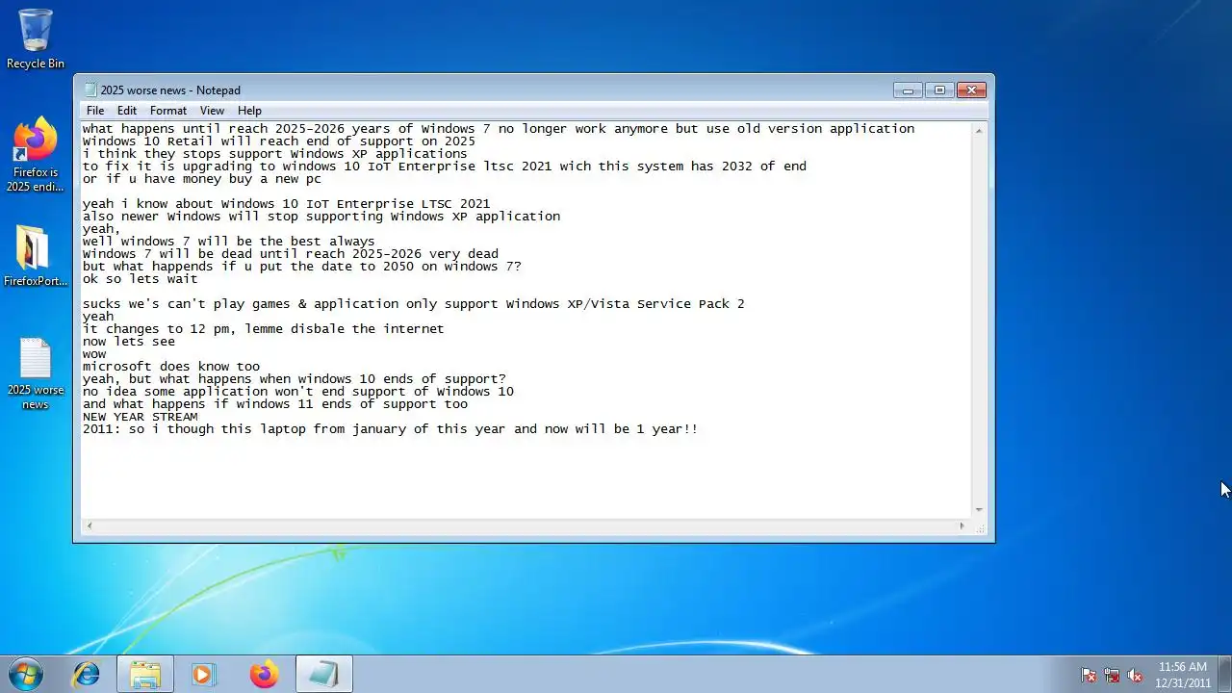The width and height of the screenshot is (1232, 693).
Task: Launch Windows Media Player from the taskbar
Action: pos(203,675)
